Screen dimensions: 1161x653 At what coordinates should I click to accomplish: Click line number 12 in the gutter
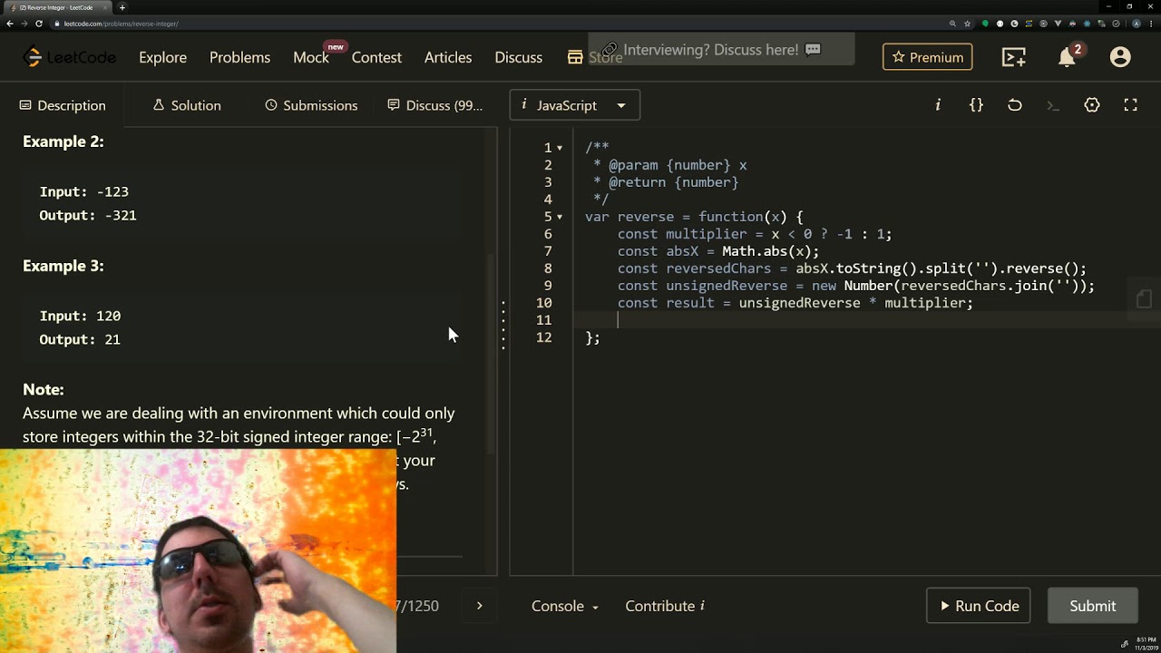tap(543, 337)
